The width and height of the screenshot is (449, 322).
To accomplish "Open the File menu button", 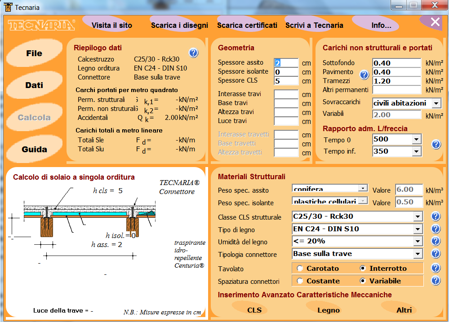I will 34,53.
